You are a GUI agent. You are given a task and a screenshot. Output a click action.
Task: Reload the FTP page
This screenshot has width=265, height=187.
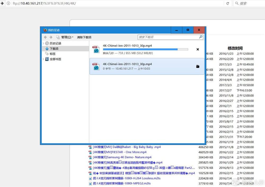(x=228, y=3)
